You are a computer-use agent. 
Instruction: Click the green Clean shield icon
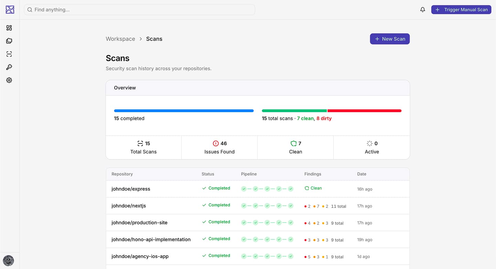pyautogui.click(x=294, y=143)
